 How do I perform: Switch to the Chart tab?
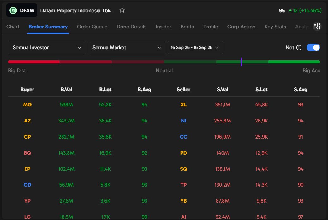[13, 27]
